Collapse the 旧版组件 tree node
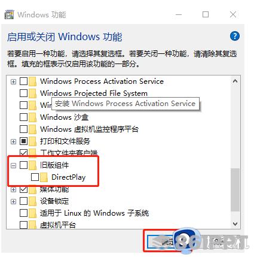 13,165
